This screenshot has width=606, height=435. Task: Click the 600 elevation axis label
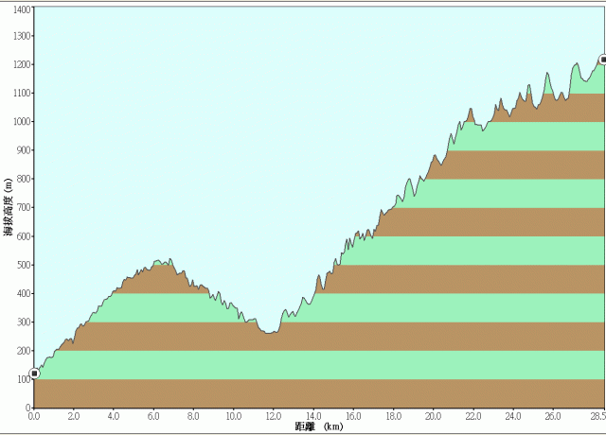(24, 236)
